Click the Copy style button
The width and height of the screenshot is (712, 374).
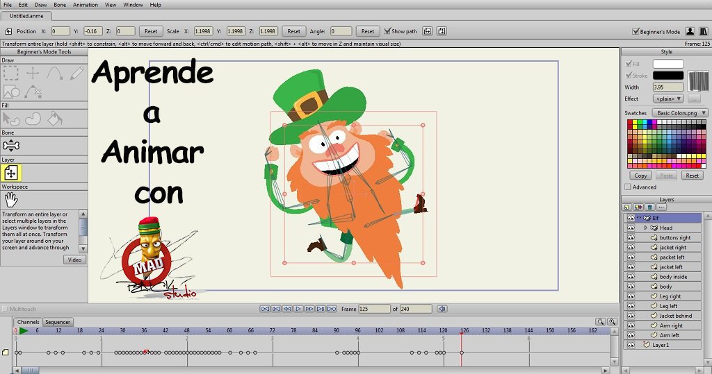click(x=640, y=176)
